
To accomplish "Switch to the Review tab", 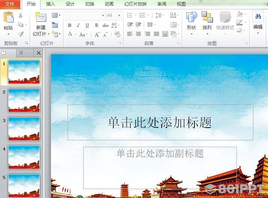I will [x=162, y=4].
